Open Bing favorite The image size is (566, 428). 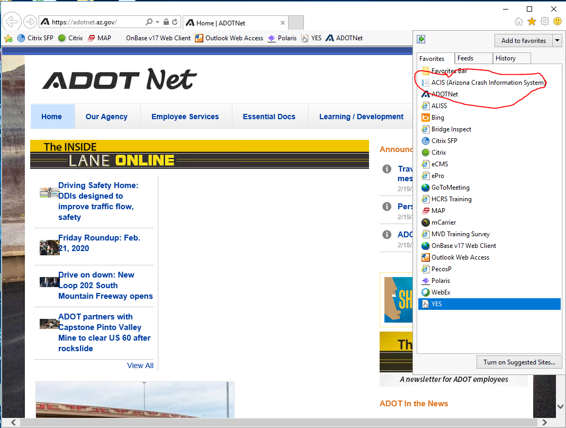pyautogui.click(x=489, y=118)
